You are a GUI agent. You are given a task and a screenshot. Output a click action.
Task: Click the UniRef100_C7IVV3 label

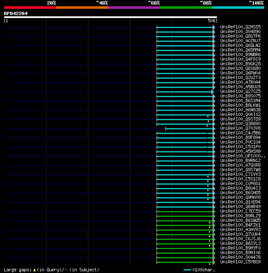pos(240,175)
